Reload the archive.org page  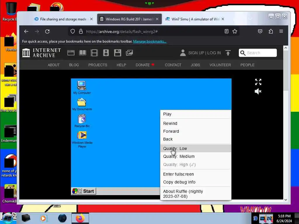[47, 32]
